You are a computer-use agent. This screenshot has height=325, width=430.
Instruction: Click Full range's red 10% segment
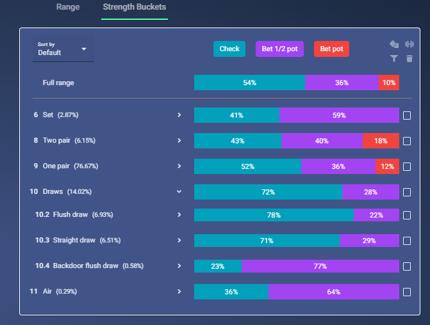click(x=389, y=83)
